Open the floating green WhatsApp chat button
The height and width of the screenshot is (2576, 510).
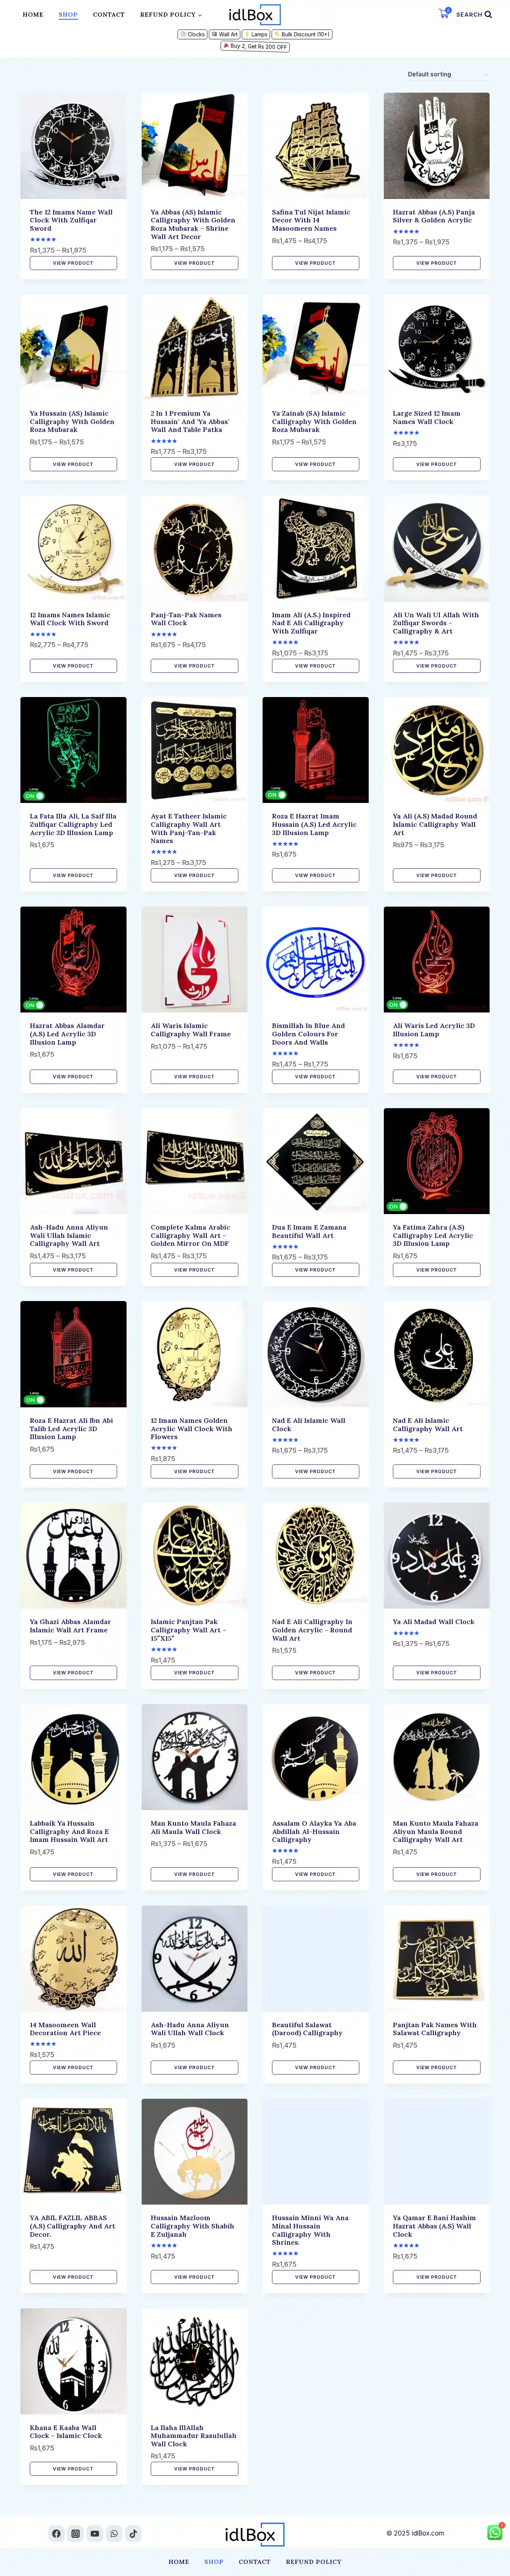tap(494, 2532)
